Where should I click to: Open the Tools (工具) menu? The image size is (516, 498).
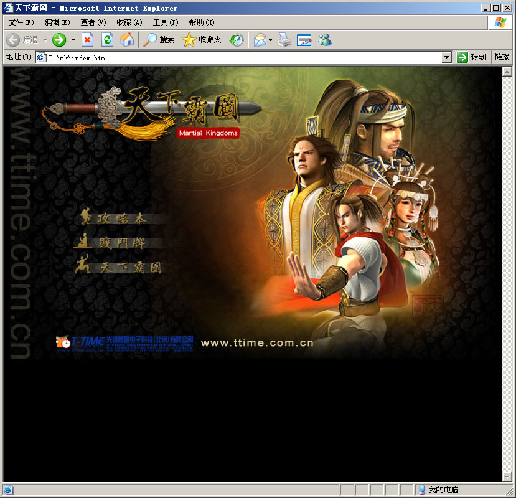click(166, 22)
